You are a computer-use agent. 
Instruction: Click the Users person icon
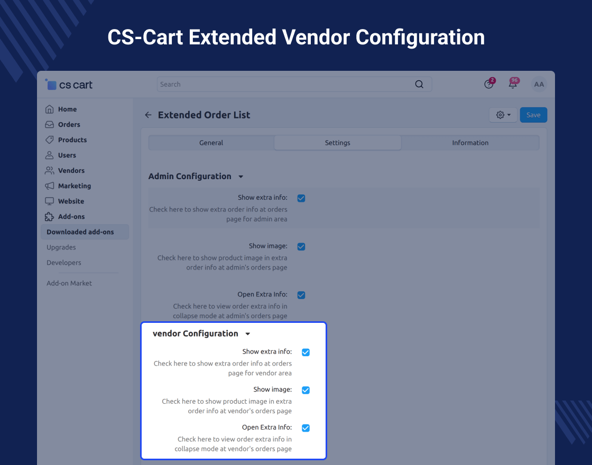(x=50, y=155)
